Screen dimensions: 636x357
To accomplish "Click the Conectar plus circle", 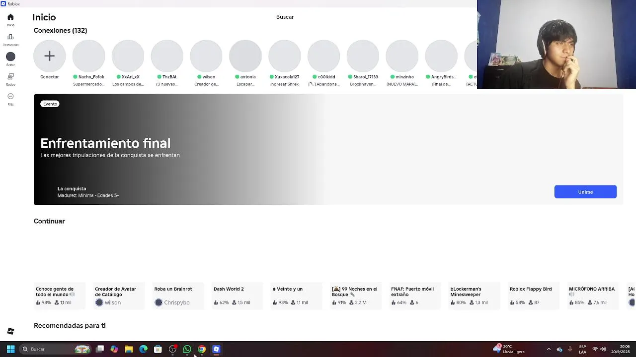I will (x=49, y=56).
